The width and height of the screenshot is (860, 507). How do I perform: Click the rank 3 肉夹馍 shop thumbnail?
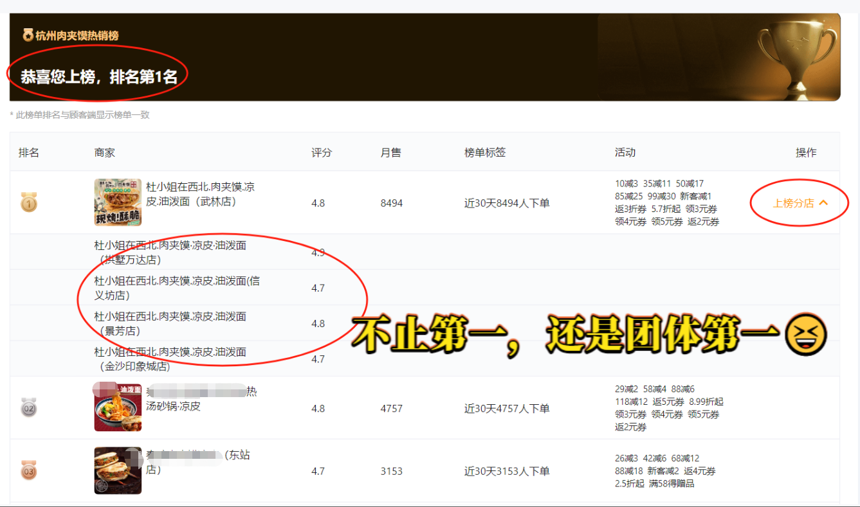pos(118,470)
